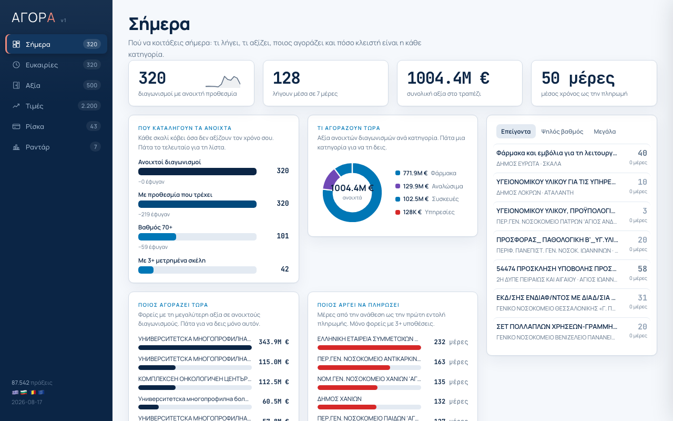The height and width of the screenshot is (421, 673).
Task: Click the card icon beside Ρίσκα
Action: [x=16, y=126]
